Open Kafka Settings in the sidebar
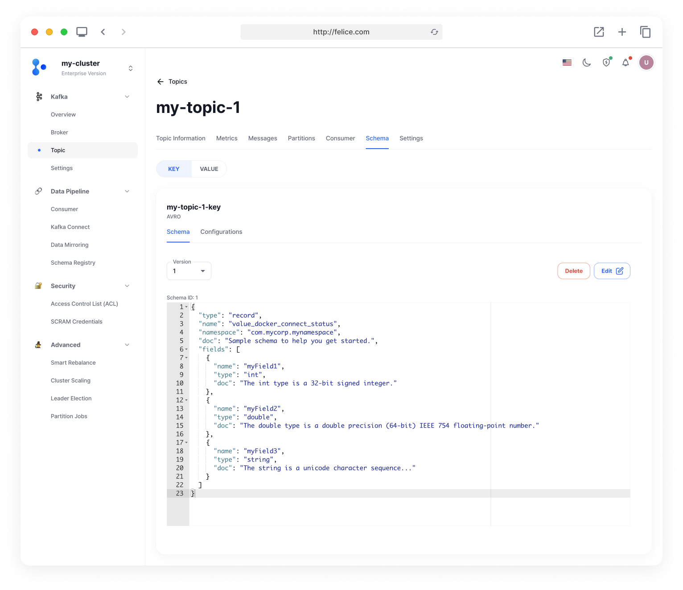The image size is (683, 590). pyautogui.click(x=62, y=168)
